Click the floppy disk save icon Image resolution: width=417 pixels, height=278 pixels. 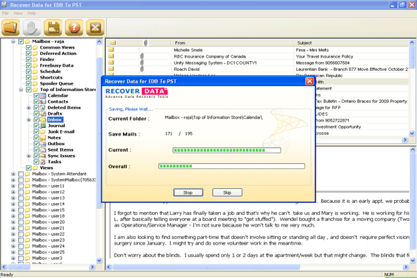[51, 26]
